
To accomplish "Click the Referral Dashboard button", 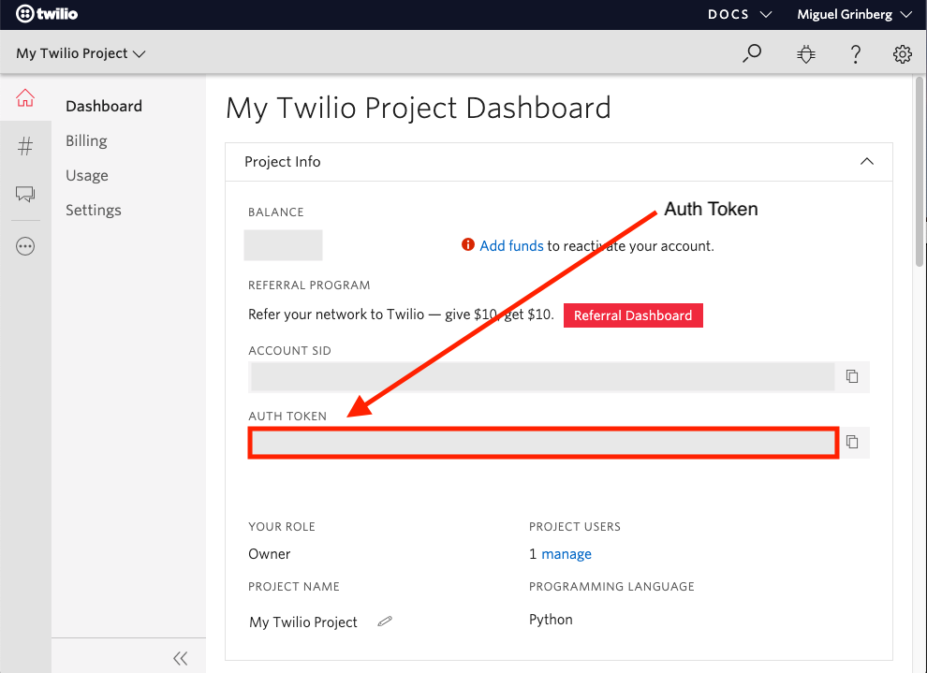I will 633,315.
